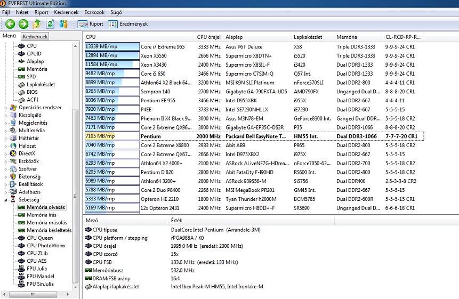The width and height of the screenshot is (459, 299).
Task: Open the Eszközök menu
Action: (x=94, y=12)
